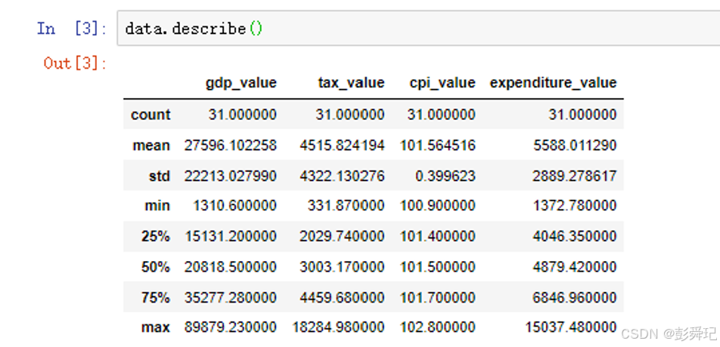Select expenditure_value 75% value 6846.960000

click(x=575, y=297)
